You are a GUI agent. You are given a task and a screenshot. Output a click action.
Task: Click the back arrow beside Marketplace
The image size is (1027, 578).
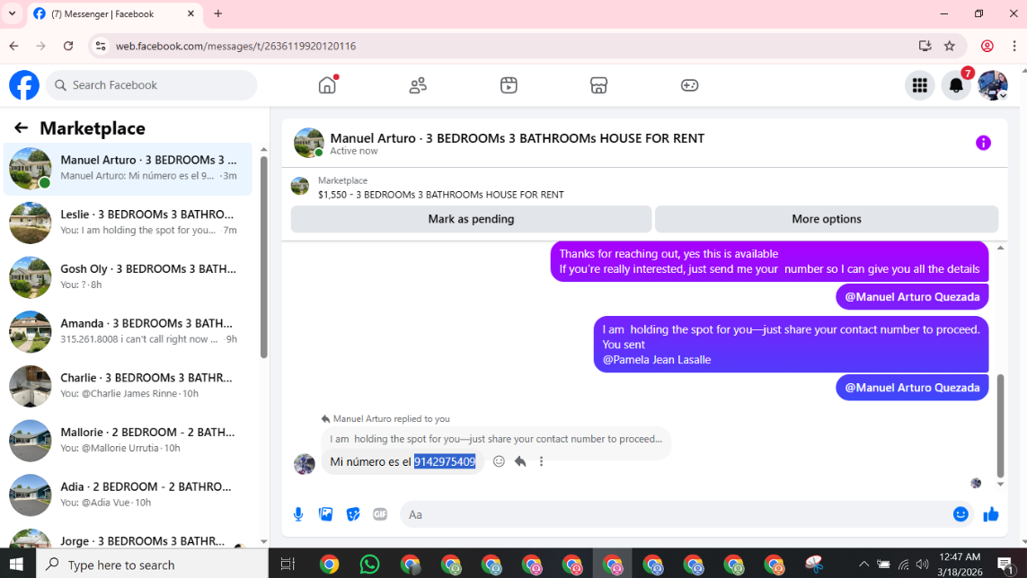(x=21, y=127)
